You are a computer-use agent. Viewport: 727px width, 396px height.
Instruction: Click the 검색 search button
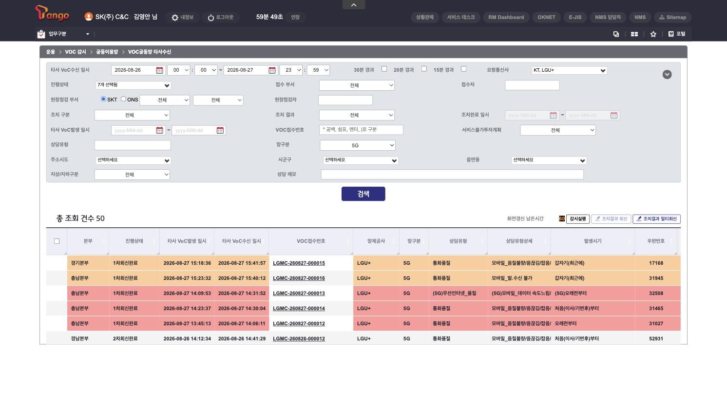point(363,194)
